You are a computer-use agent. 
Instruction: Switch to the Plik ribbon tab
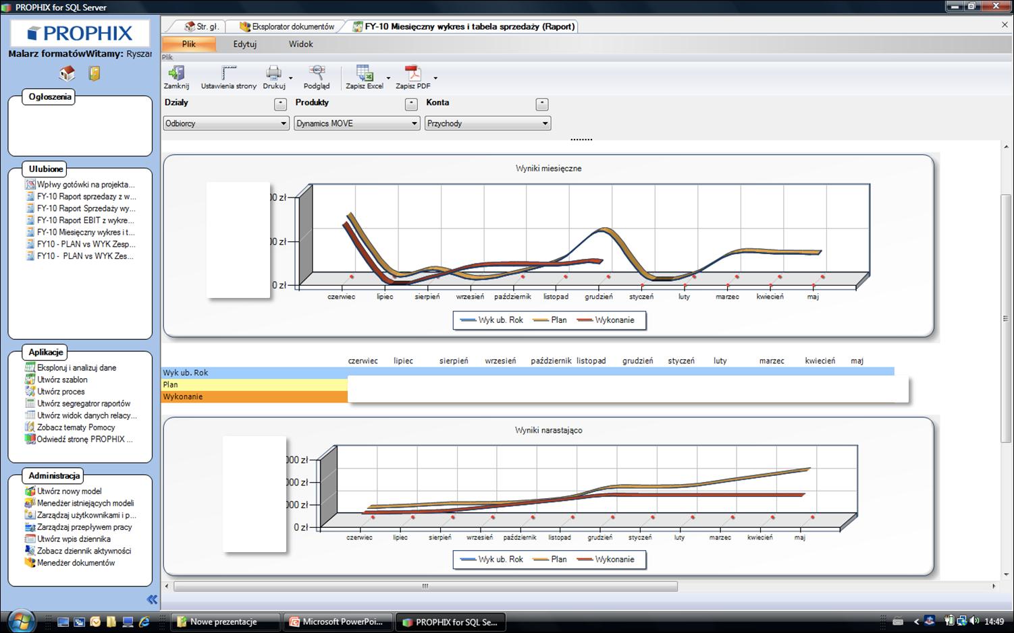click(x=188, y=44)
